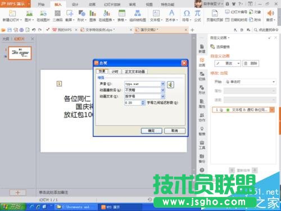Open the 新建 side panel button
The image size is (281, 211).
click(202, 48)
